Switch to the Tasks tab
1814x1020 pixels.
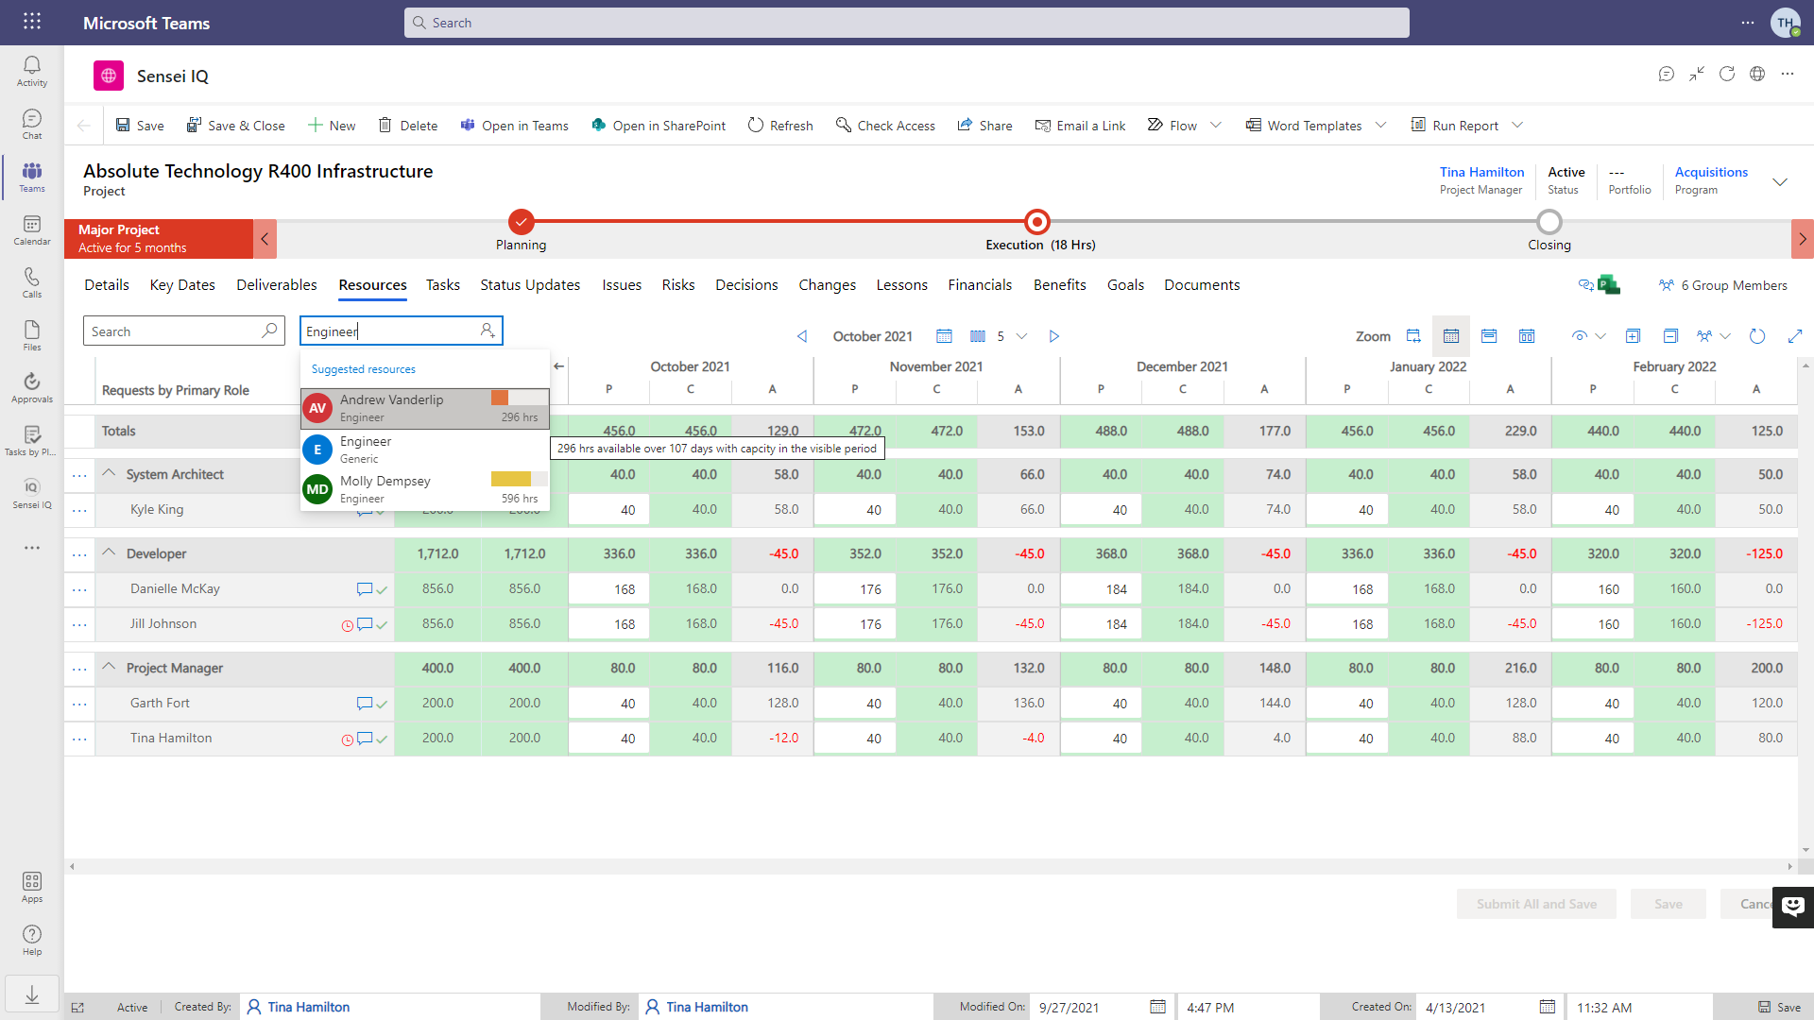[443, 284]
